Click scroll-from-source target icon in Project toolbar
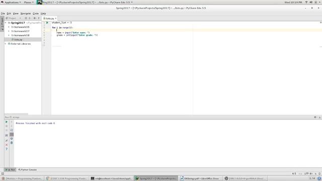 tap(26, 18)
